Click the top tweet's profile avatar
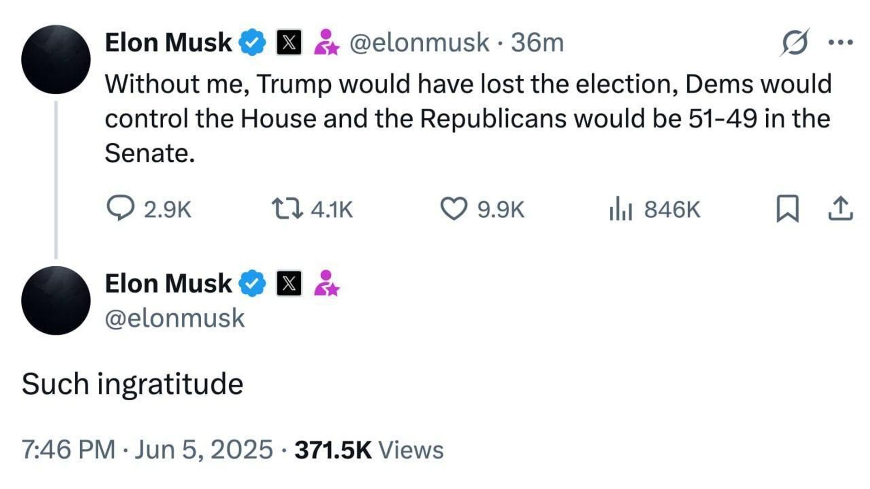Screen dimensions: 870x489 56,59
